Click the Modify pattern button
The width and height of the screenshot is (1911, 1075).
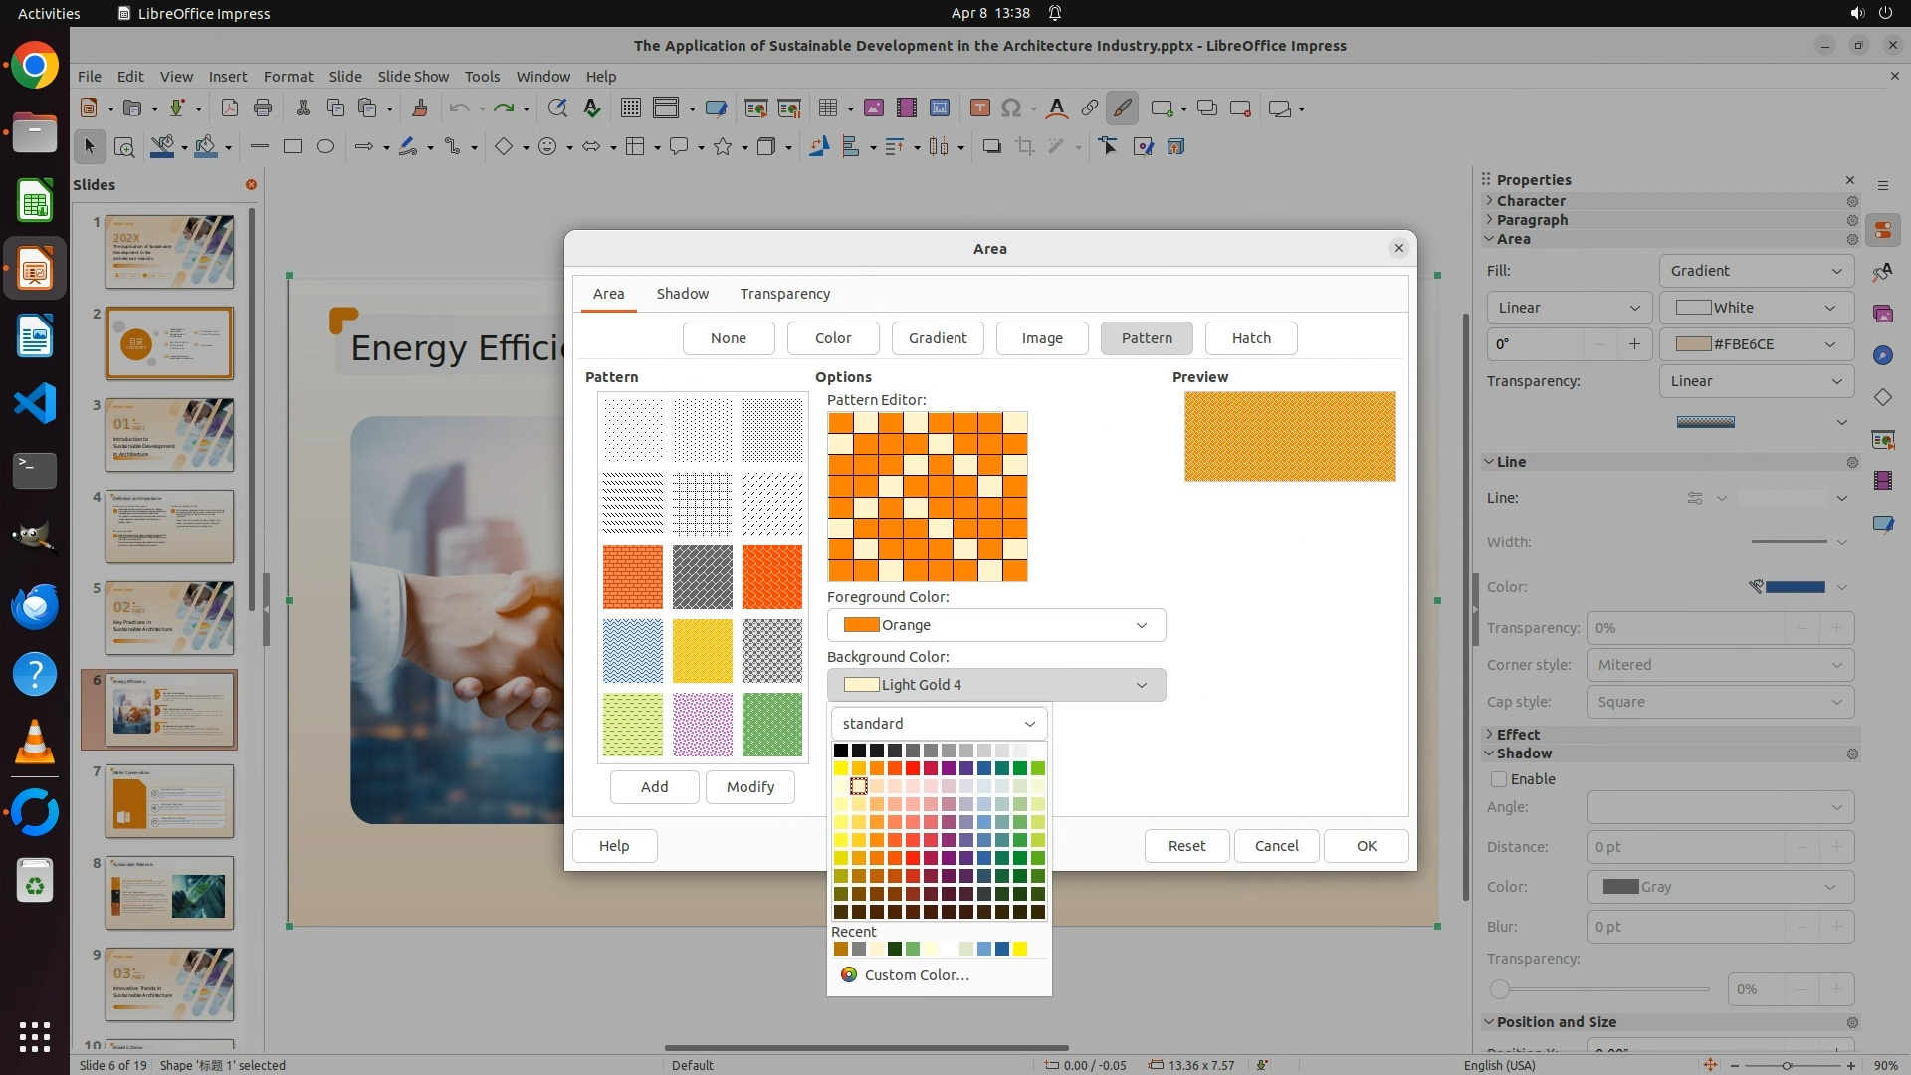point(749,787)
